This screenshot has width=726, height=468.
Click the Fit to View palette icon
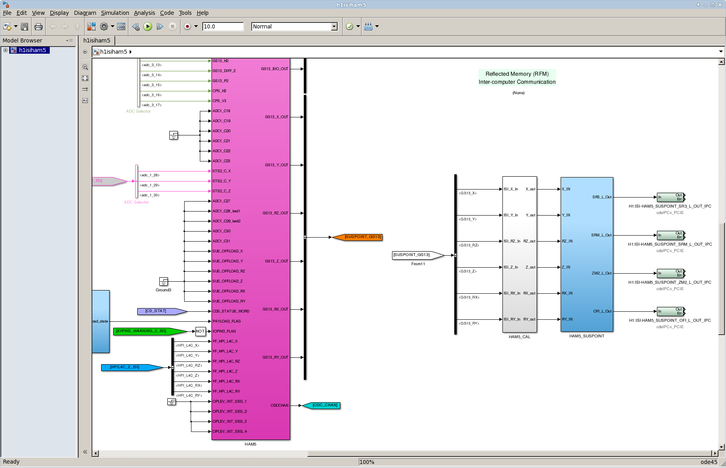(85, 78)
